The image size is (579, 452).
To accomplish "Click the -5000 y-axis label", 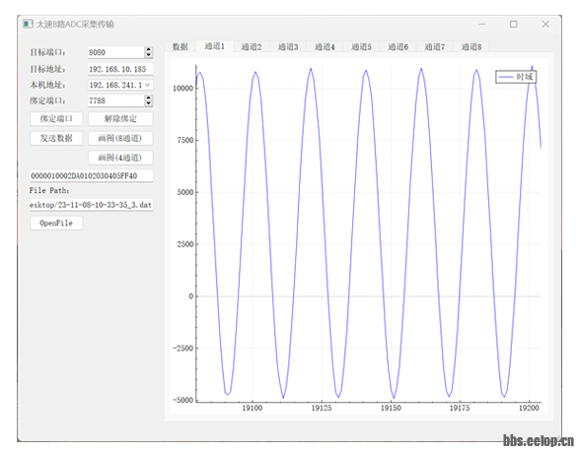I will tap(183, 400).
